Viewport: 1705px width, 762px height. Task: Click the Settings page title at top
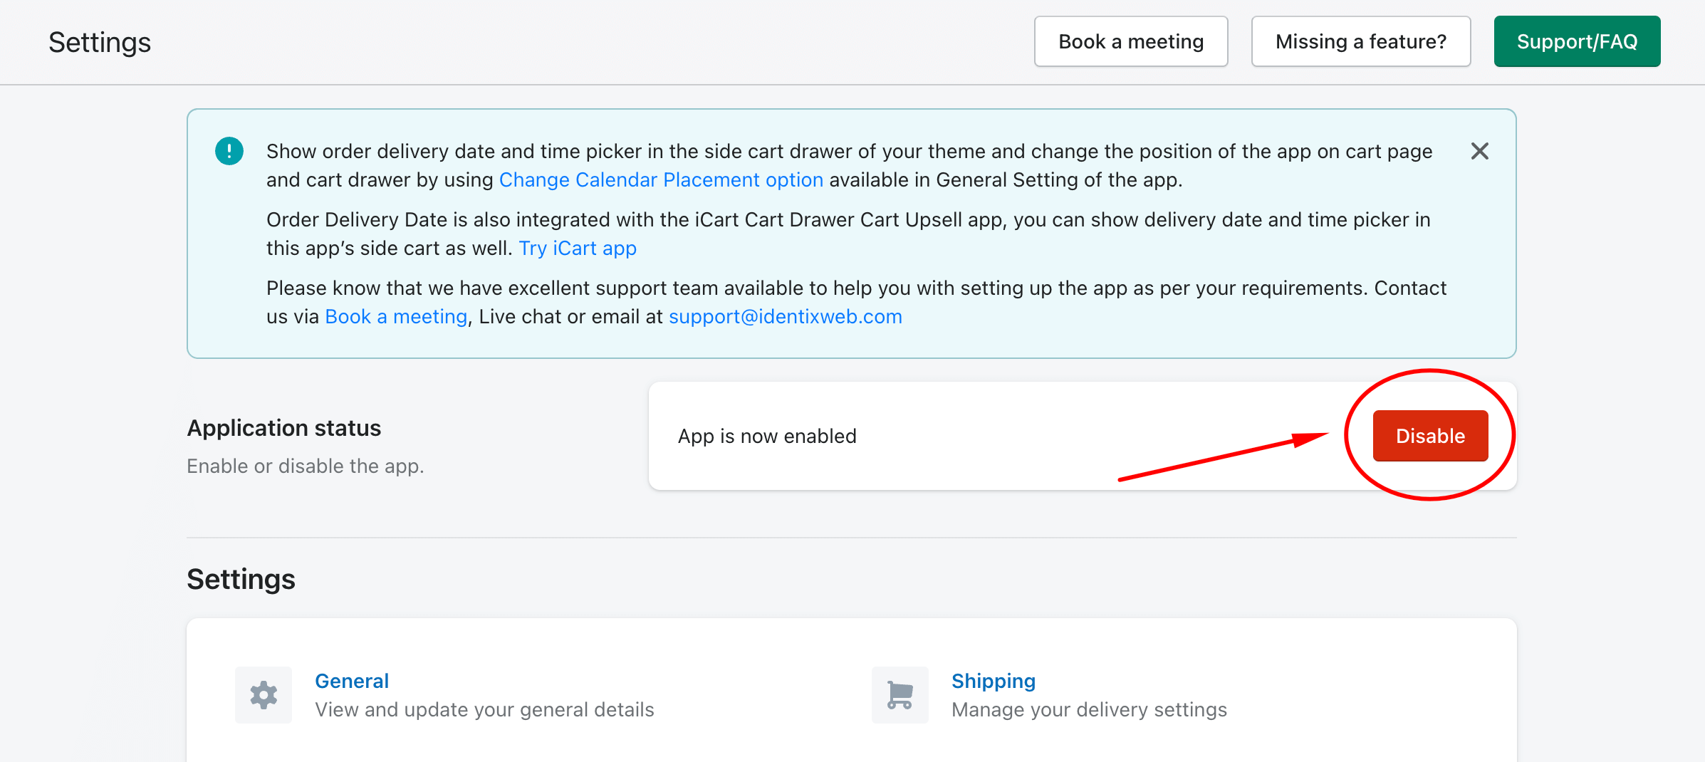pyautogui.click(x=100, y=42)
